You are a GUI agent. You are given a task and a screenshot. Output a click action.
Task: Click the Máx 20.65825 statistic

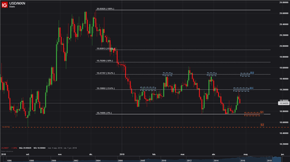pos(26,148)
